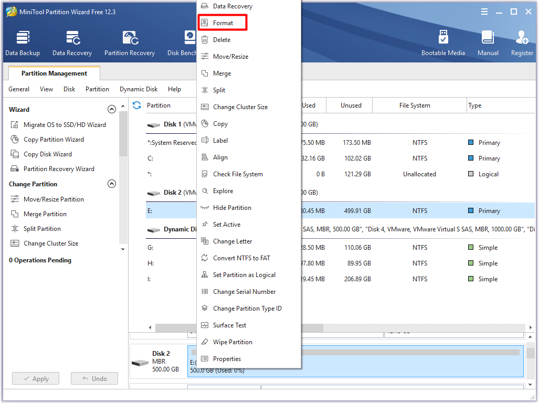The width and height of the screenshot is (539, 403).
Task: Start the Disk Benchmark tool
Action: pyautogui.click(x=188, y=42)
